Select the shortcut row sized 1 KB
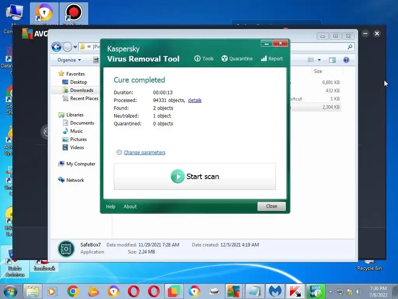 tap(315, 98)
